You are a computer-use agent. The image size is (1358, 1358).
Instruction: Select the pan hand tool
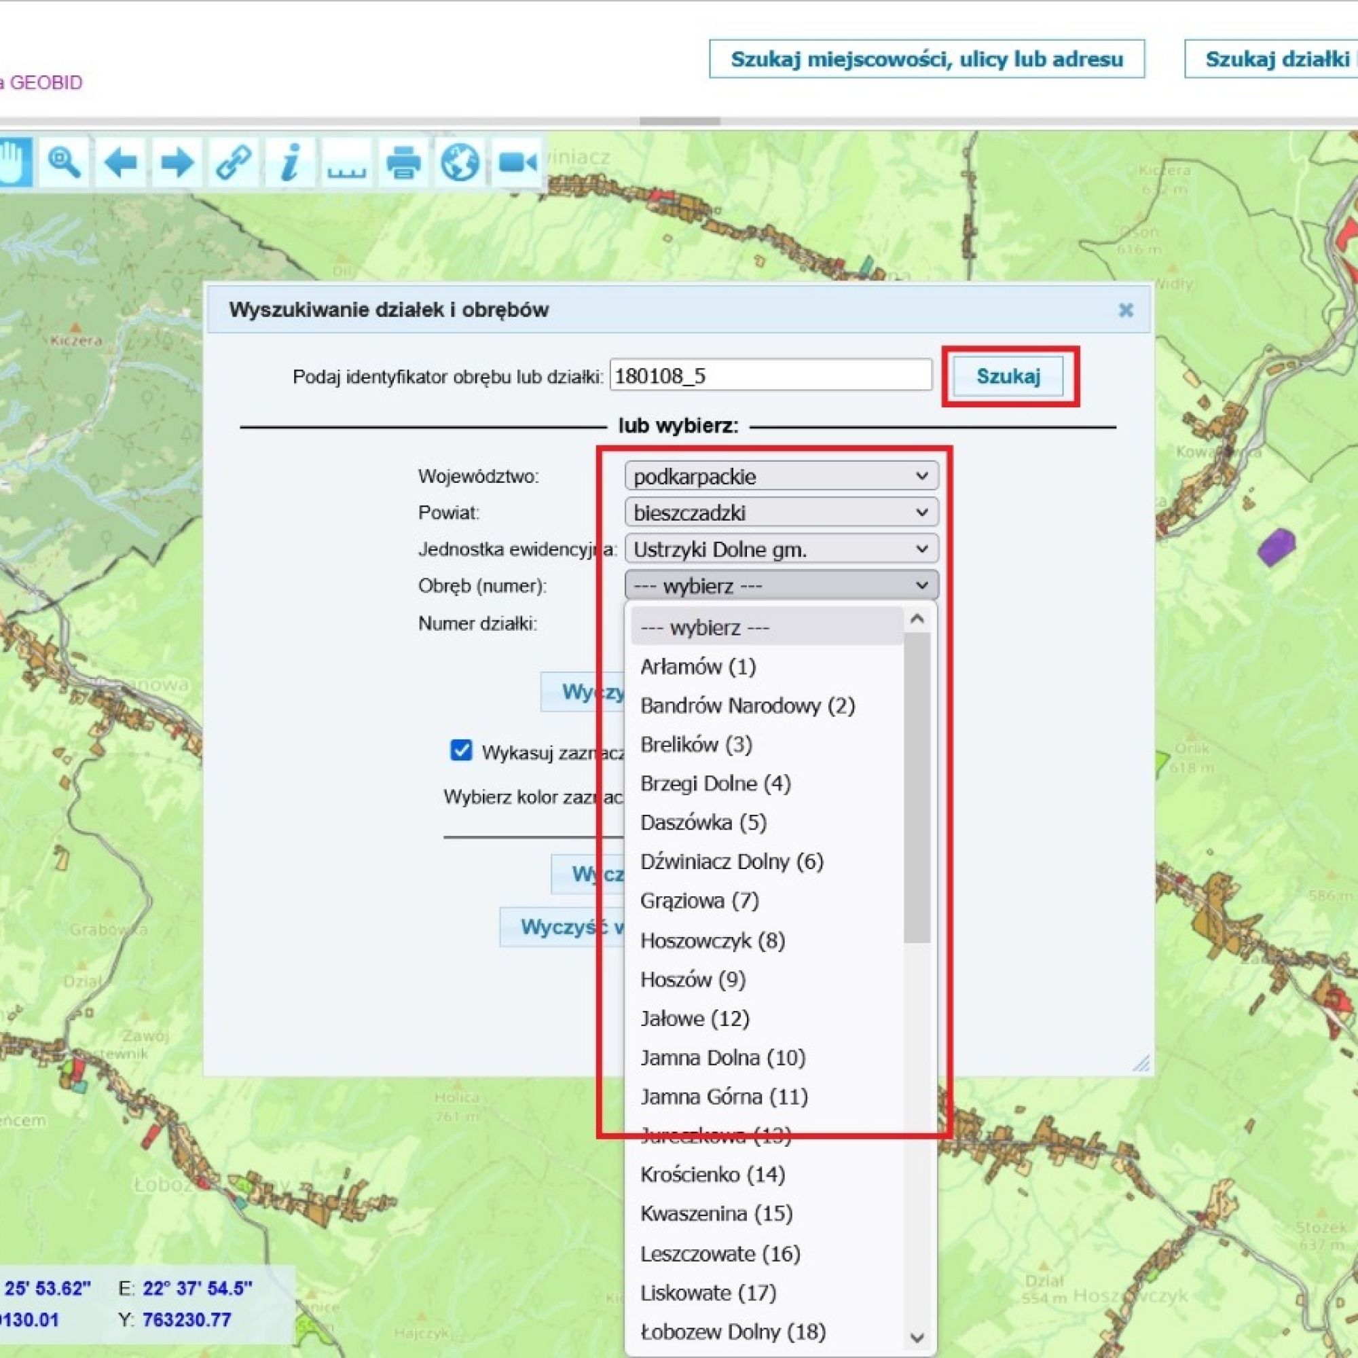click(x=13, y=163)
